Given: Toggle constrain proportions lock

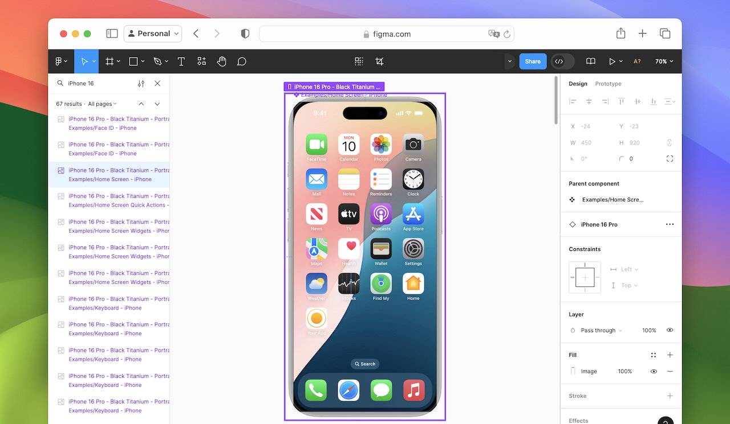Looking at the screenshot, I should 670,143.
